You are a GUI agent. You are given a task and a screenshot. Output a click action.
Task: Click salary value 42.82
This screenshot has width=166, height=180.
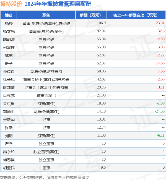(x=101, y=79)
